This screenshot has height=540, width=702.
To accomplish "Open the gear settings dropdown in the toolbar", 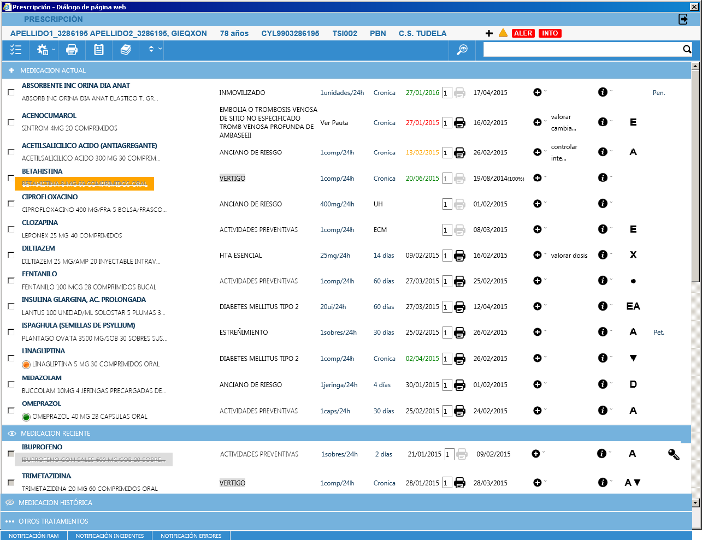I will 45,50.
